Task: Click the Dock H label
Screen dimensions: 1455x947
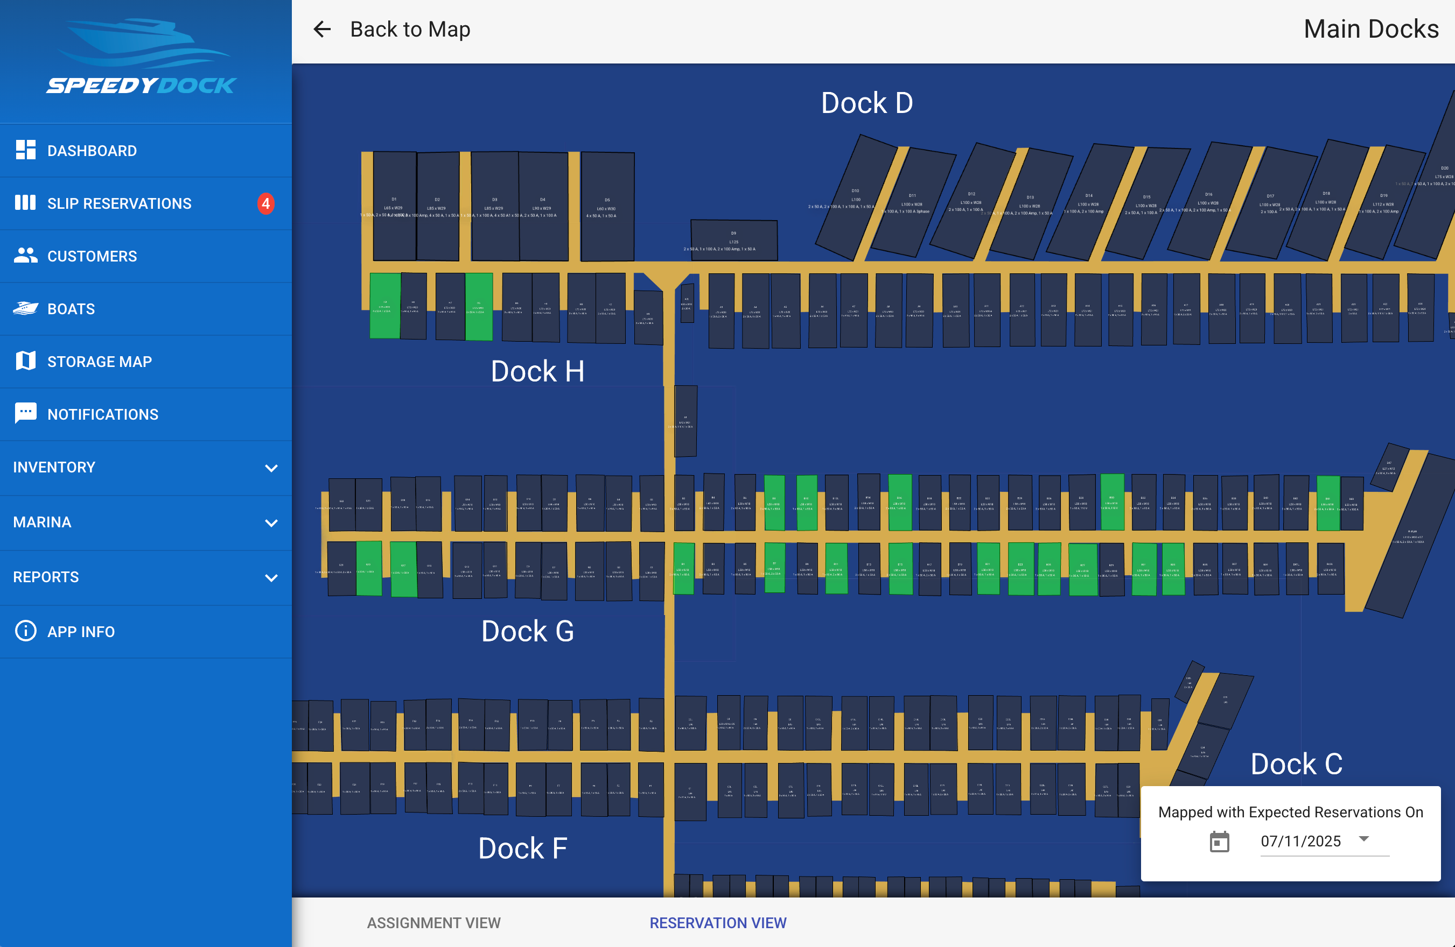Action: [x=537, y=371]
